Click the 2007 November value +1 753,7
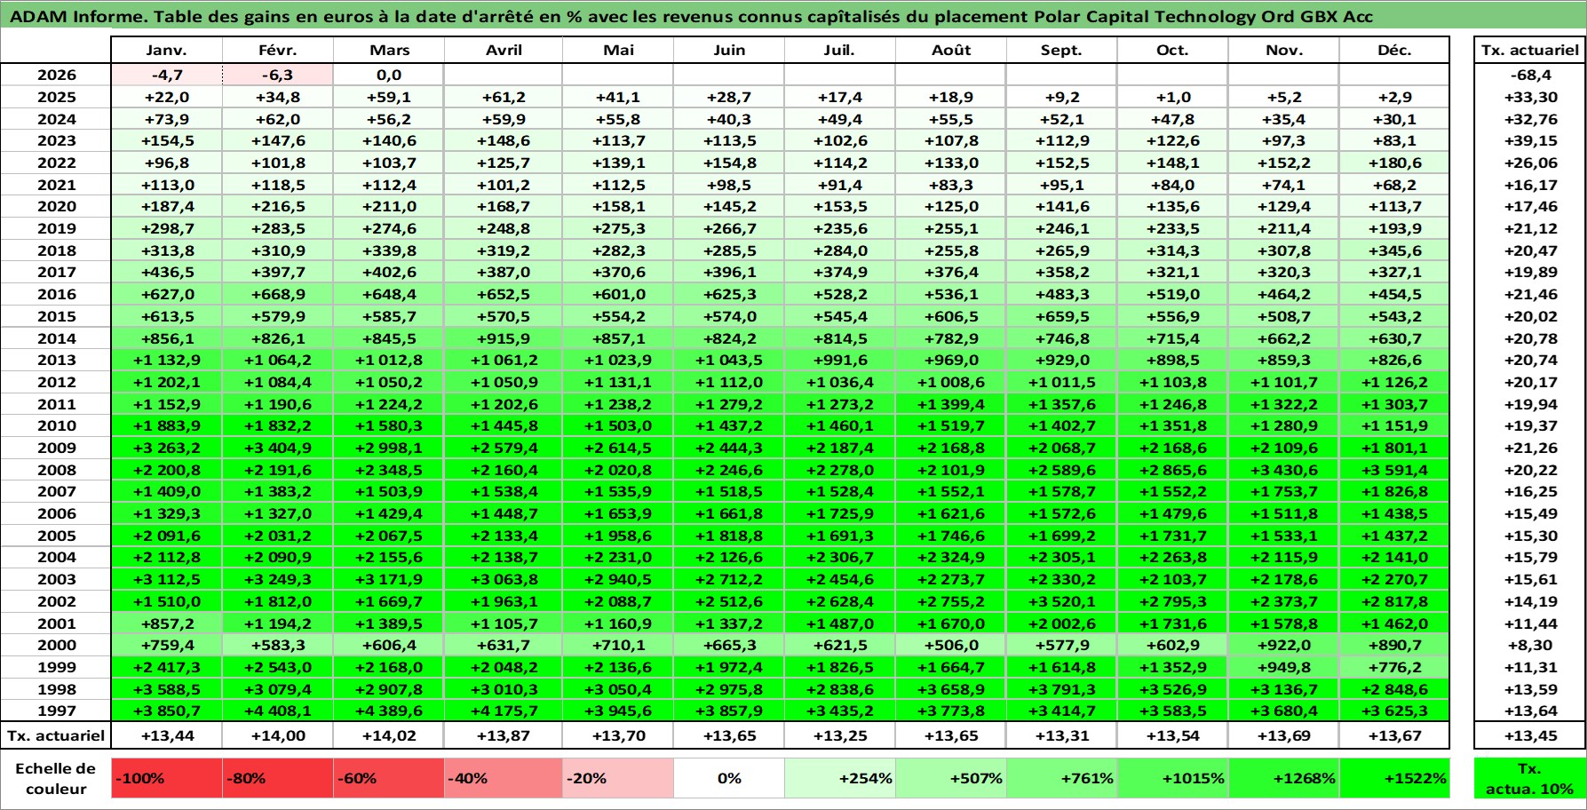The width and height of the screenshot is (1587, 810). (x=1283, y=491)
